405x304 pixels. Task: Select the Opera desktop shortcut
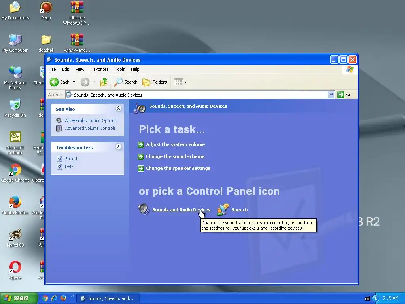15,271
